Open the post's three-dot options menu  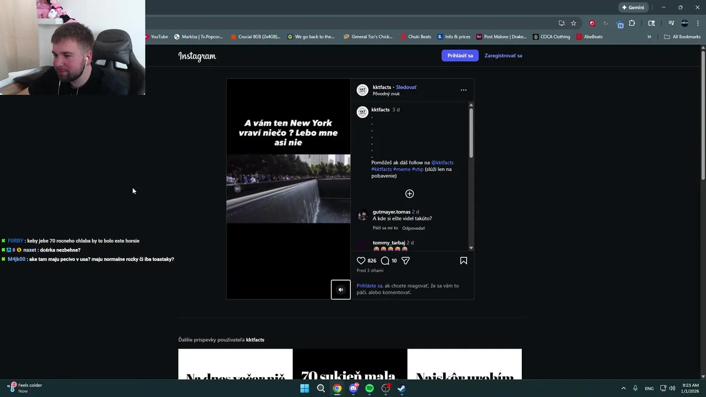pos(463,90)
